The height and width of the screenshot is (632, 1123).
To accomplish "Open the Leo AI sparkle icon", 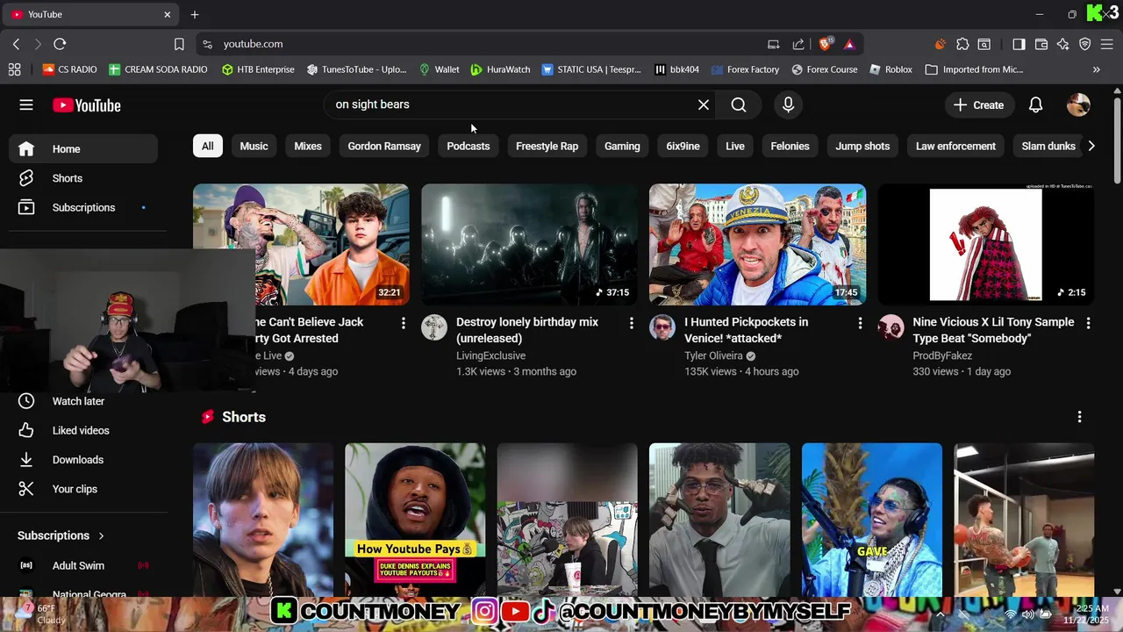I will pos(1063,44).
